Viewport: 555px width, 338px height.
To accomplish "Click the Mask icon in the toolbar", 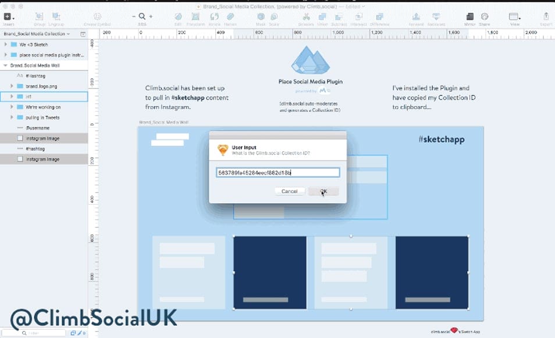I will point(261,16).
